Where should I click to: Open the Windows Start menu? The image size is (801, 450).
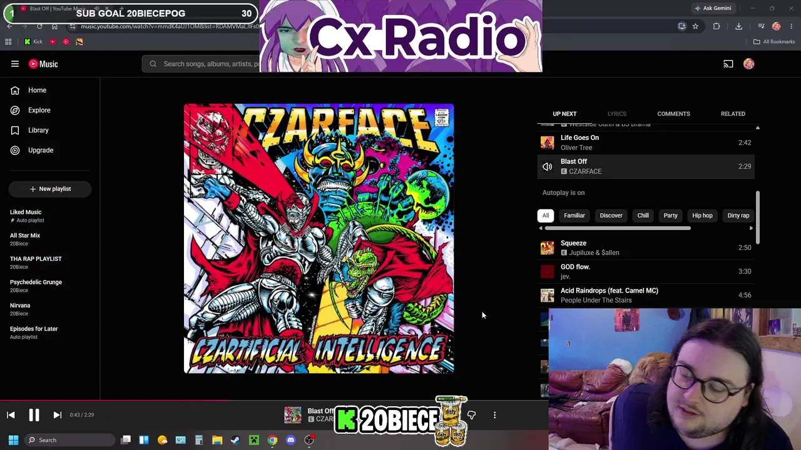(x=13, y=440)
